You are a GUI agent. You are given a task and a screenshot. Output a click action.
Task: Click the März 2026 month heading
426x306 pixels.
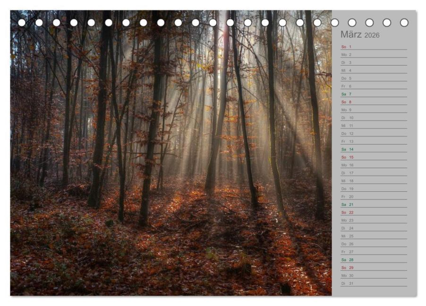(x=360, y=35)
